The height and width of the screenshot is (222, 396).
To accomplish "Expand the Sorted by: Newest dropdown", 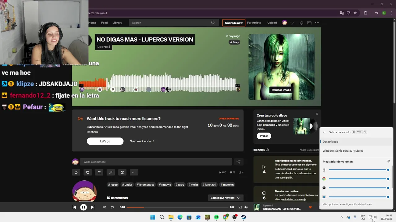I will 226,198.
